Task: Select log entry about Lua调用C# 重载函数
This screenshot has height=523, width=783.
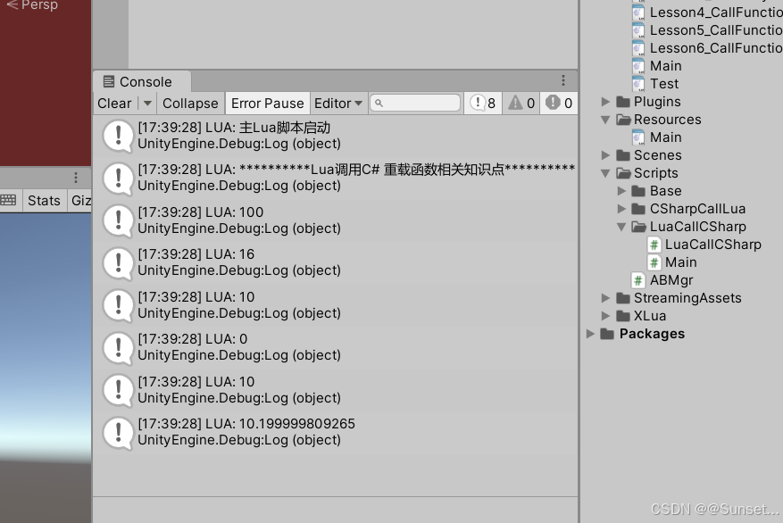Action: 335,178
